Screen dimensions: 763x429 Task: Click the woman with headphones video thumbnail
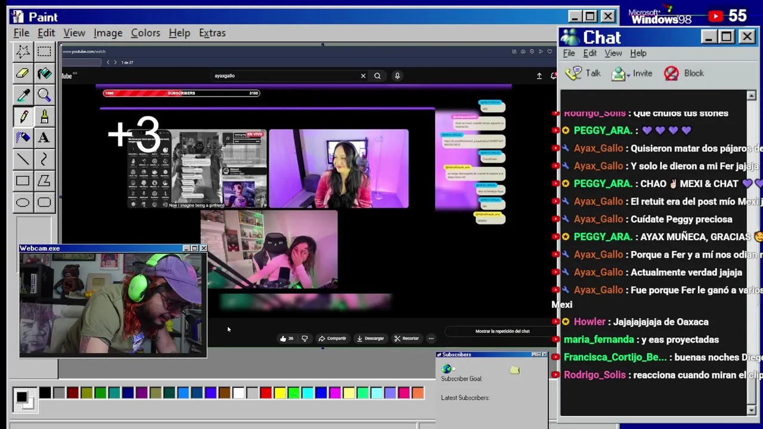(x=339, y=169)
